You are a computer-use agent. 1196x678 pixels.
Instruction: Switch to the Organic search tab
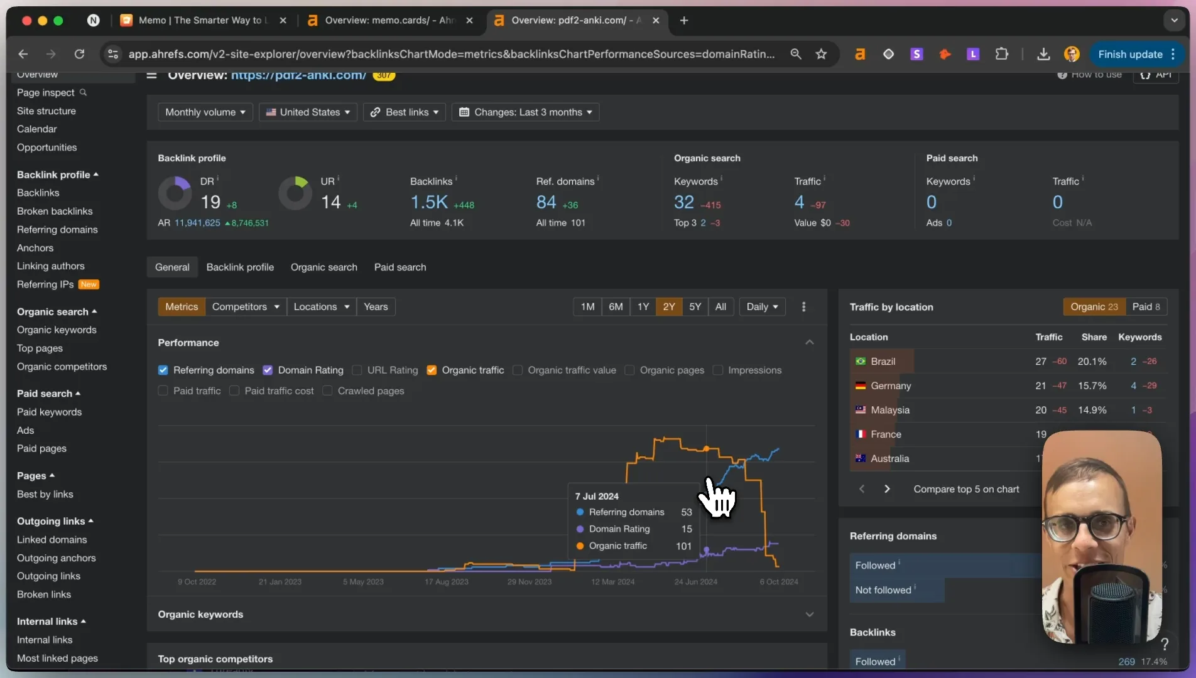(x=323, y=267)
